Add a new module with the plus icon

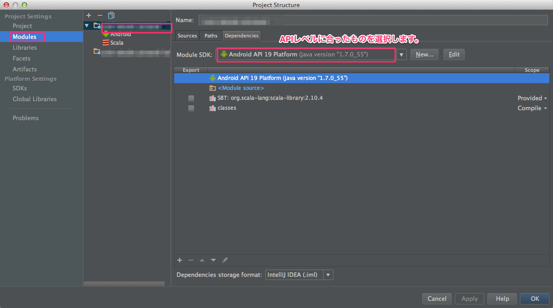tap(89, 15)
